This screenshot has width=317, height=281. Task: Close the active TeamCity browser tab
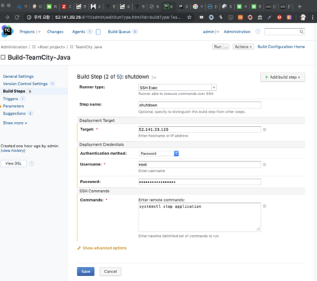(172, 6)
